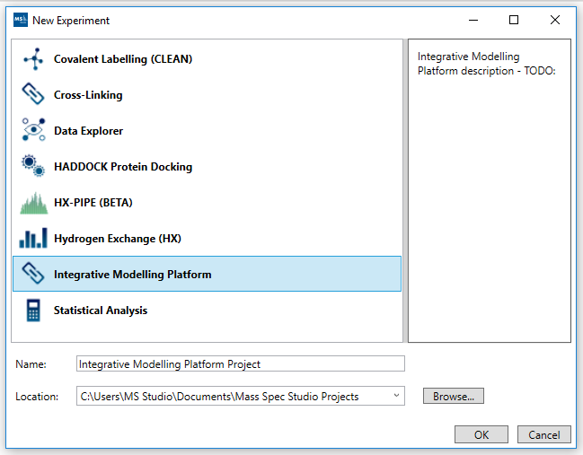Viewport: 583px width, 455px height.
Task: Click the Integrative Modelling Platform link icon
Action: [x=33, y=274]
